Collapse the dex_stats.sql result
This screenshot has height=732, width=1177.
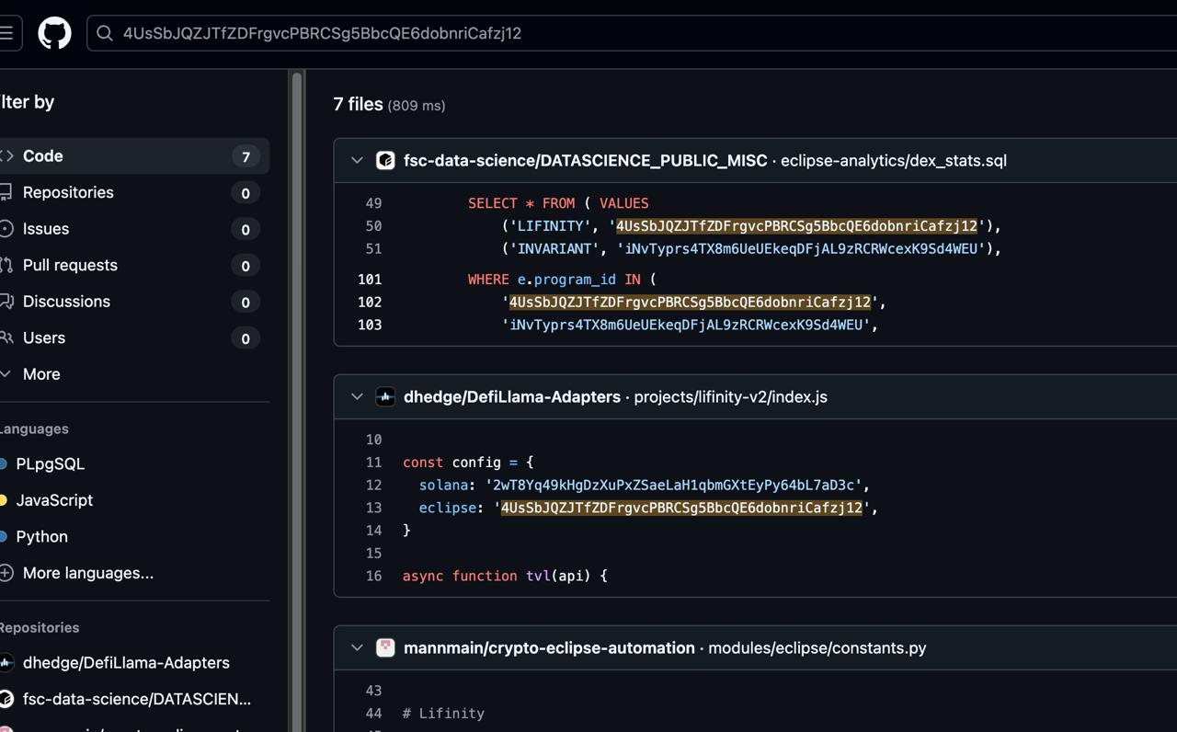pyautogui.click(x=357, y=160)
